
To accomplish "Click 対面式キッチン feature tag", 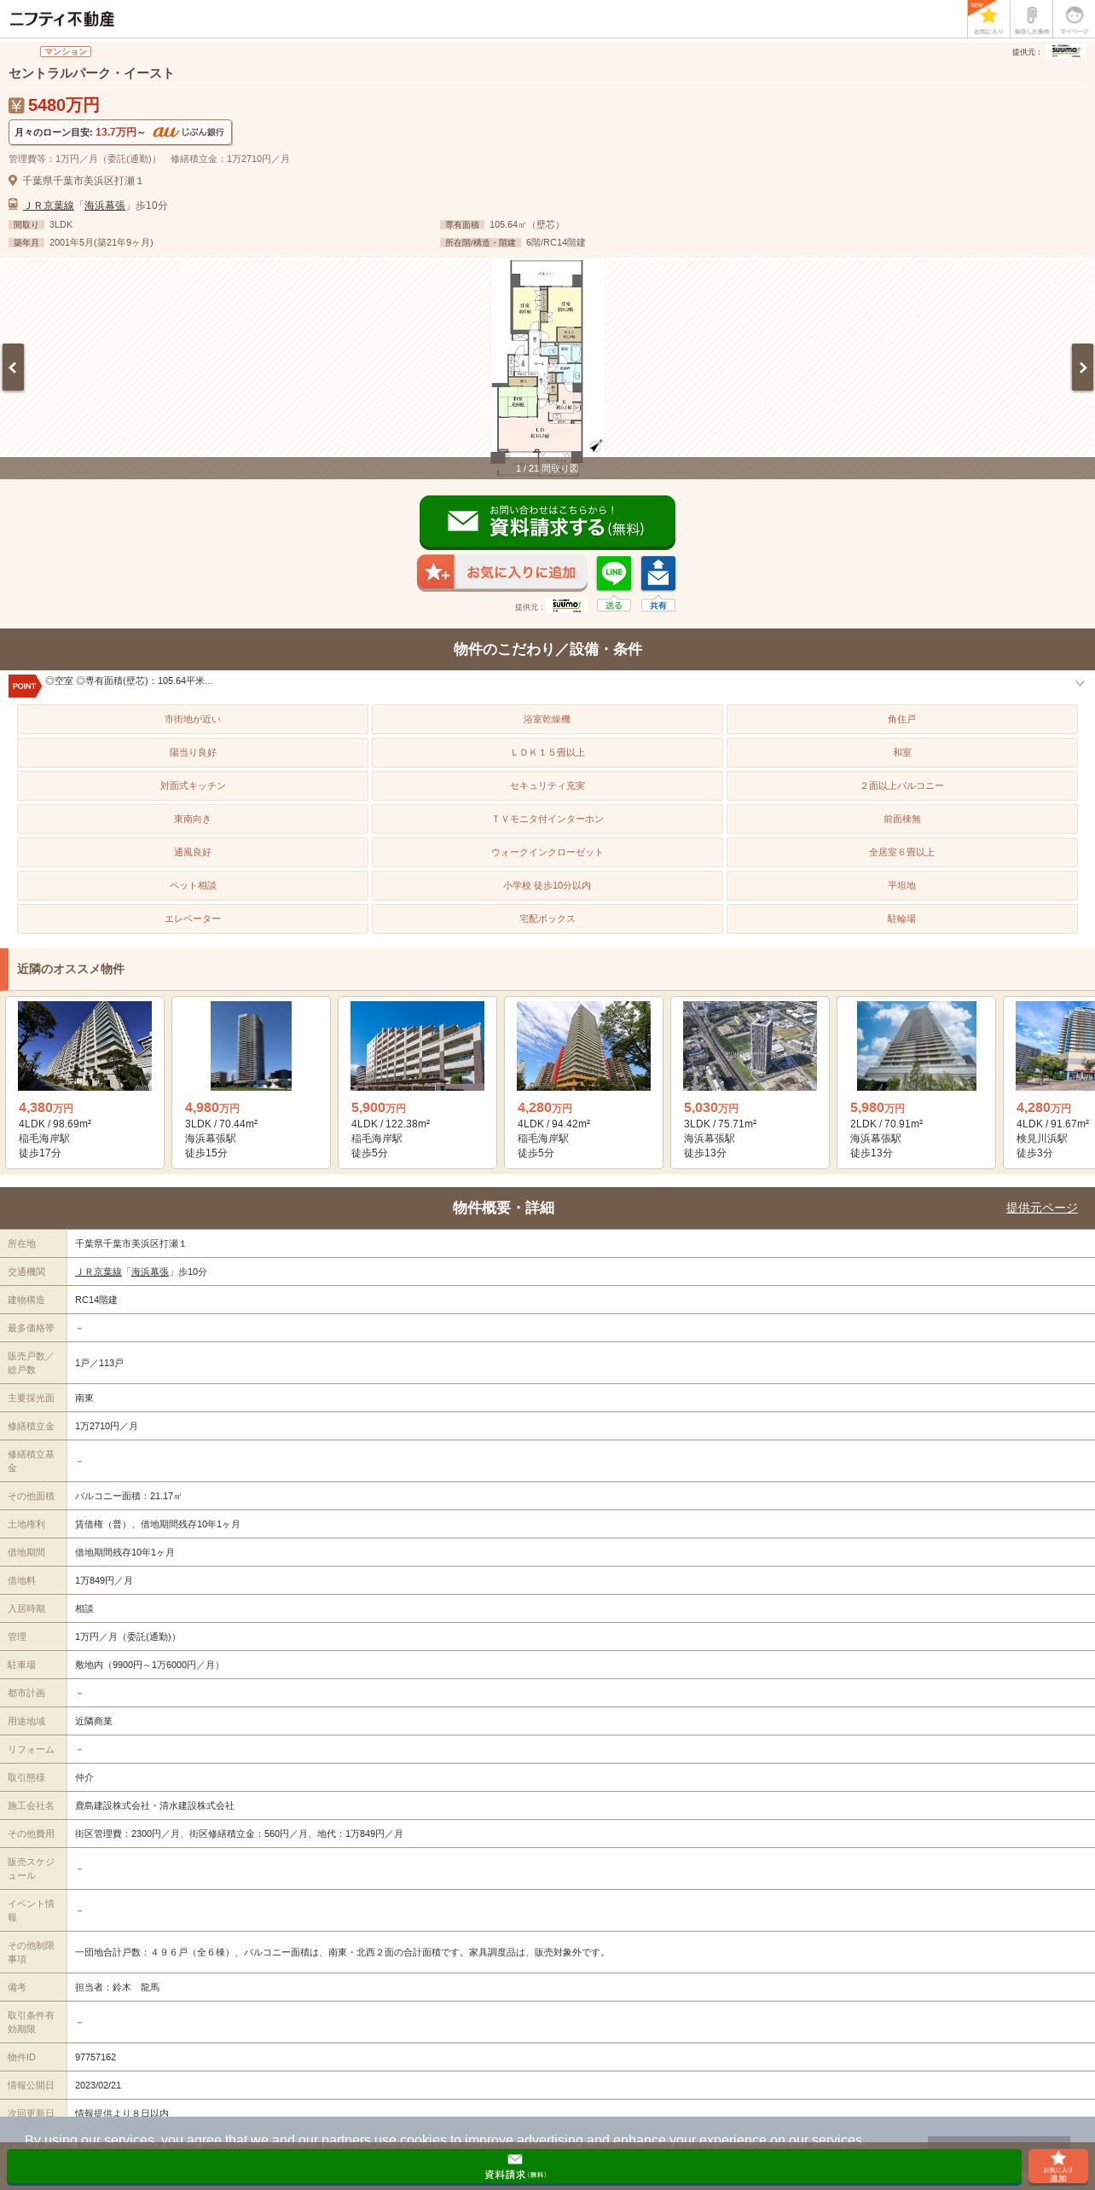I will (x=193, y=786).
